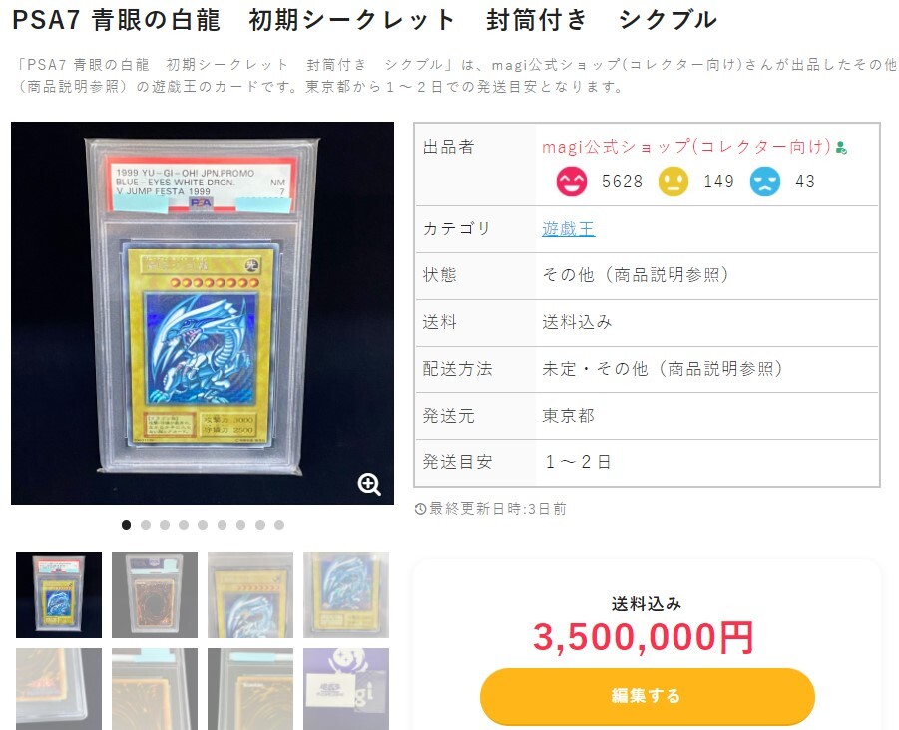Click the magnifier zoom icon on main photo

pos(369,485)
